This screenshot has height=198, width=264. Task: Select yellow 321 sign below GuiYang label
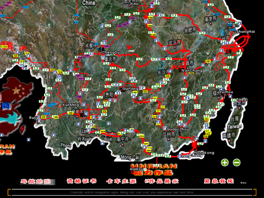coord(136,92)
